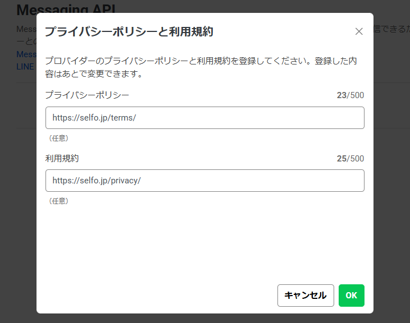The width and height of the screenshot is (410, 323).
Task: Click the (任意) hint under 利用規約 field
Action: [58, 201]
